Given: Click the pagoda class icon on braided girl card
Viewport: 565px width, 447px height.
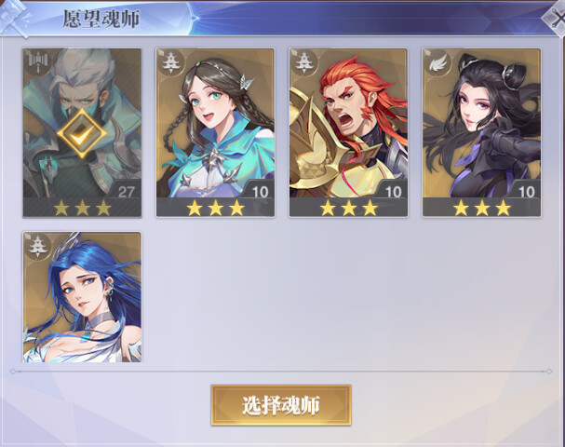Looking at the screenshot, I should 171,63.
